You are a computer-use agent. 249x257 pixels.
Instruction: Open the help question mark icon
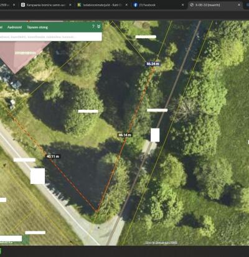click(x=93, y=26)
